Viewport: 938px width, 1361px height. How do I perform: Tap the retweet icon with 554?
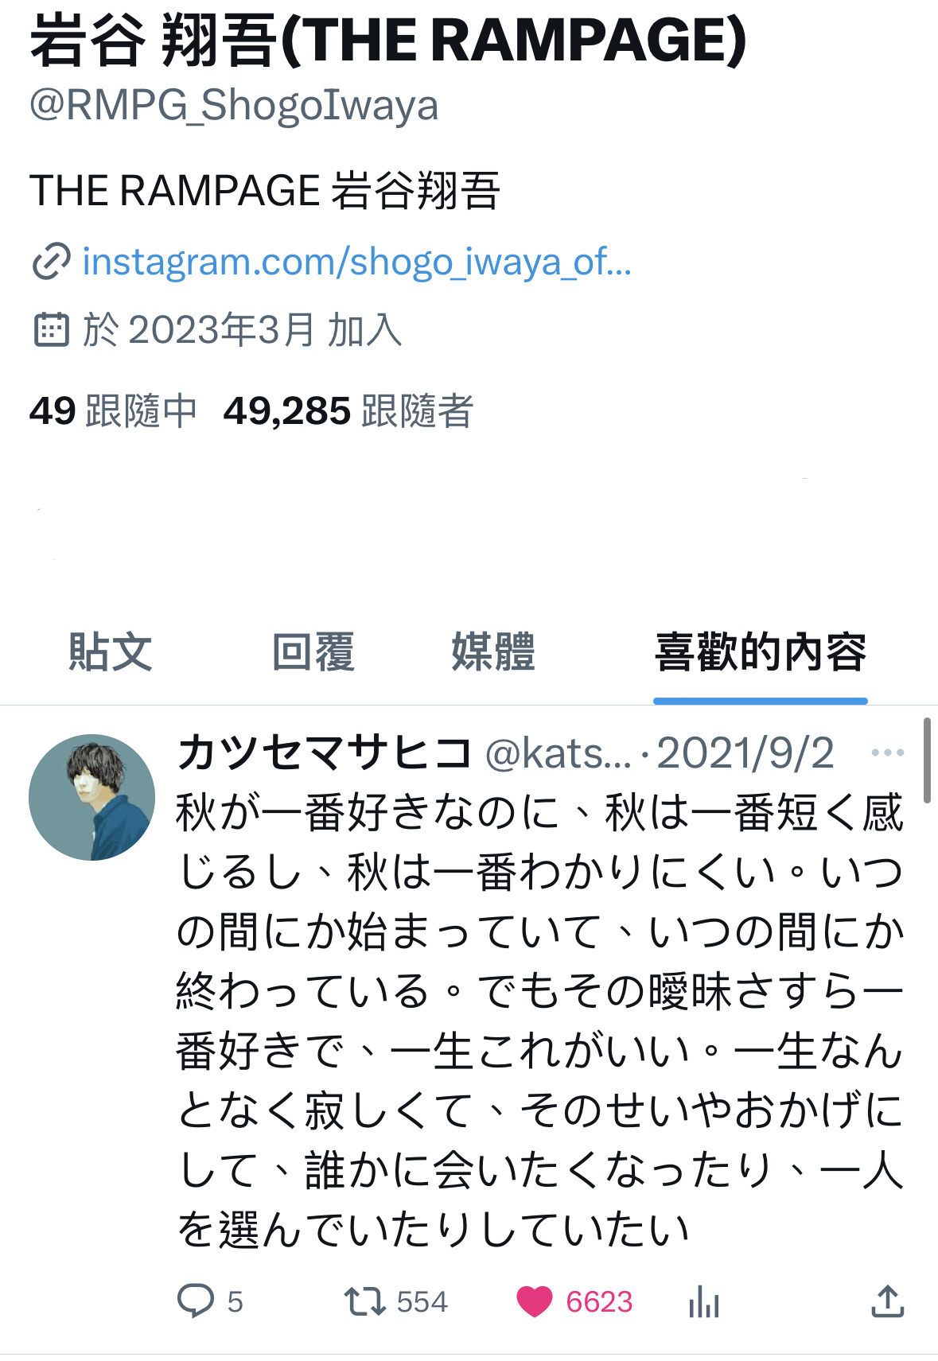click(364, 1302)
